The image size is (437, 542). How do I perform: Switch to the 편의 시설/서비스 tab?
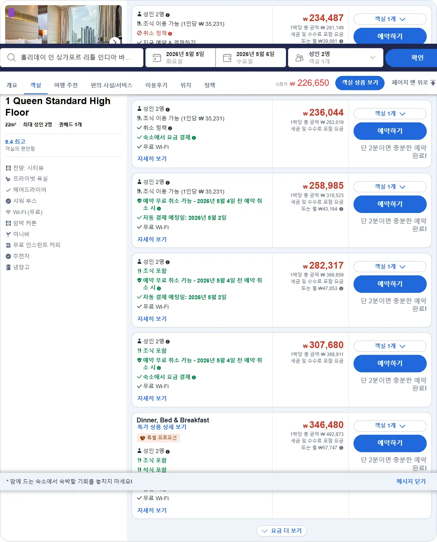click(112, 85)
